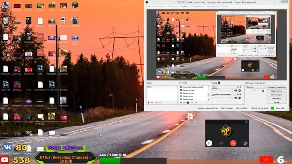Screen dimensions: 292x164
Task: Click the CPU usage status text
Action: (x=260, y=108)
